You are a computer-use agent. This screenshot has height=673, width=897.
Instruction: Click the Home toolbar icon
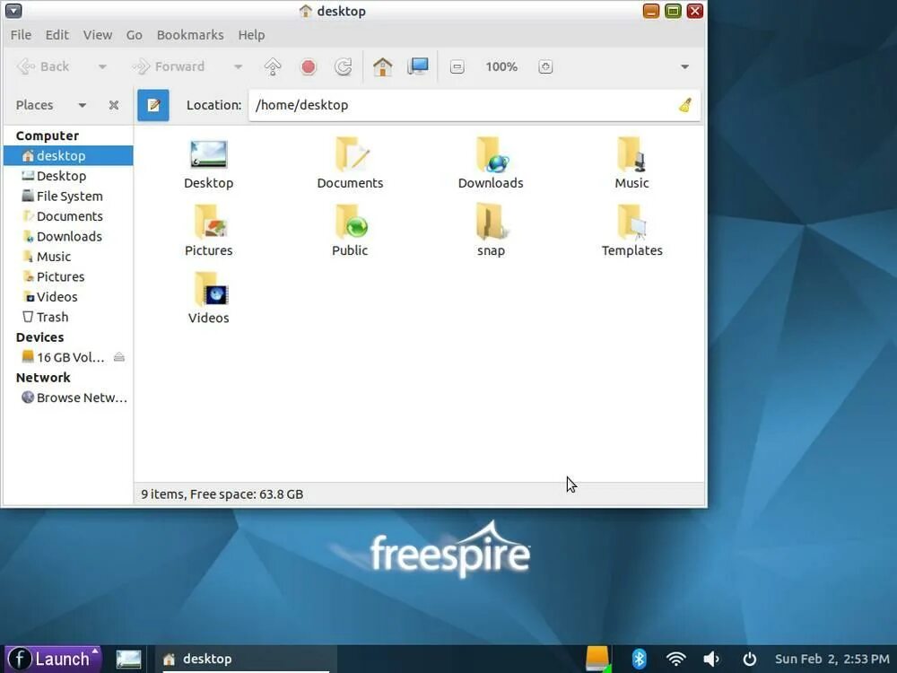[383, 66]
